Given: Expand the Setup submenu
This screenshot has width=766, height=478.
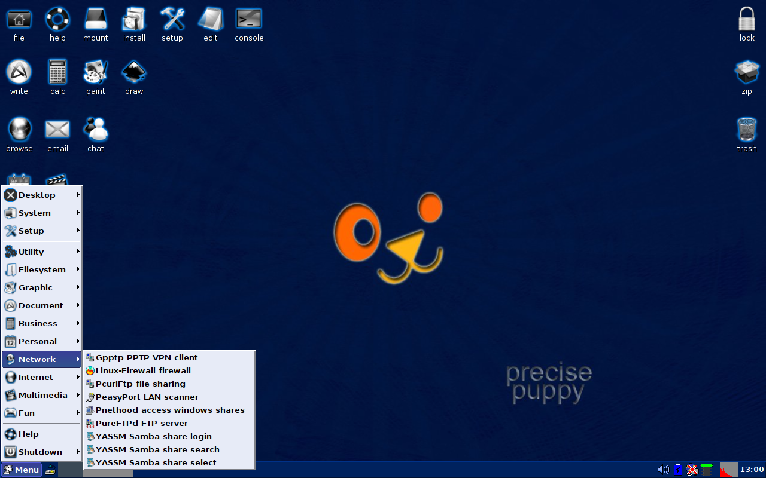Looking at the screenshot, I should [42, 231].
